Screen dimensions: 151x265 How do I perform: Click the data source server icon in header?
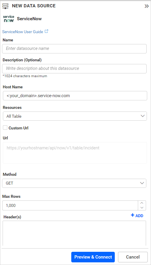click(5, 6)
